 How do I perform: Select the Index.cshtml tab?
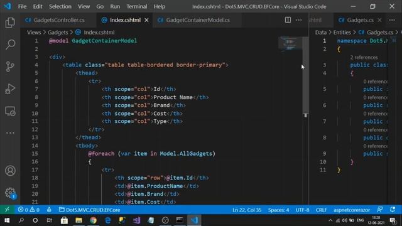(x=125, y=20)
